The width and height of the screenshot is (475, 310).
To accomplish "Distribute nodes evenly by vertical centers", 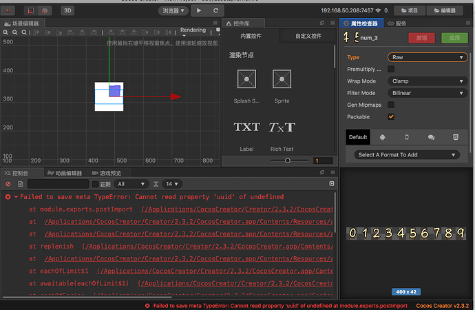I will pyautogui.click(x=123, y=32).
